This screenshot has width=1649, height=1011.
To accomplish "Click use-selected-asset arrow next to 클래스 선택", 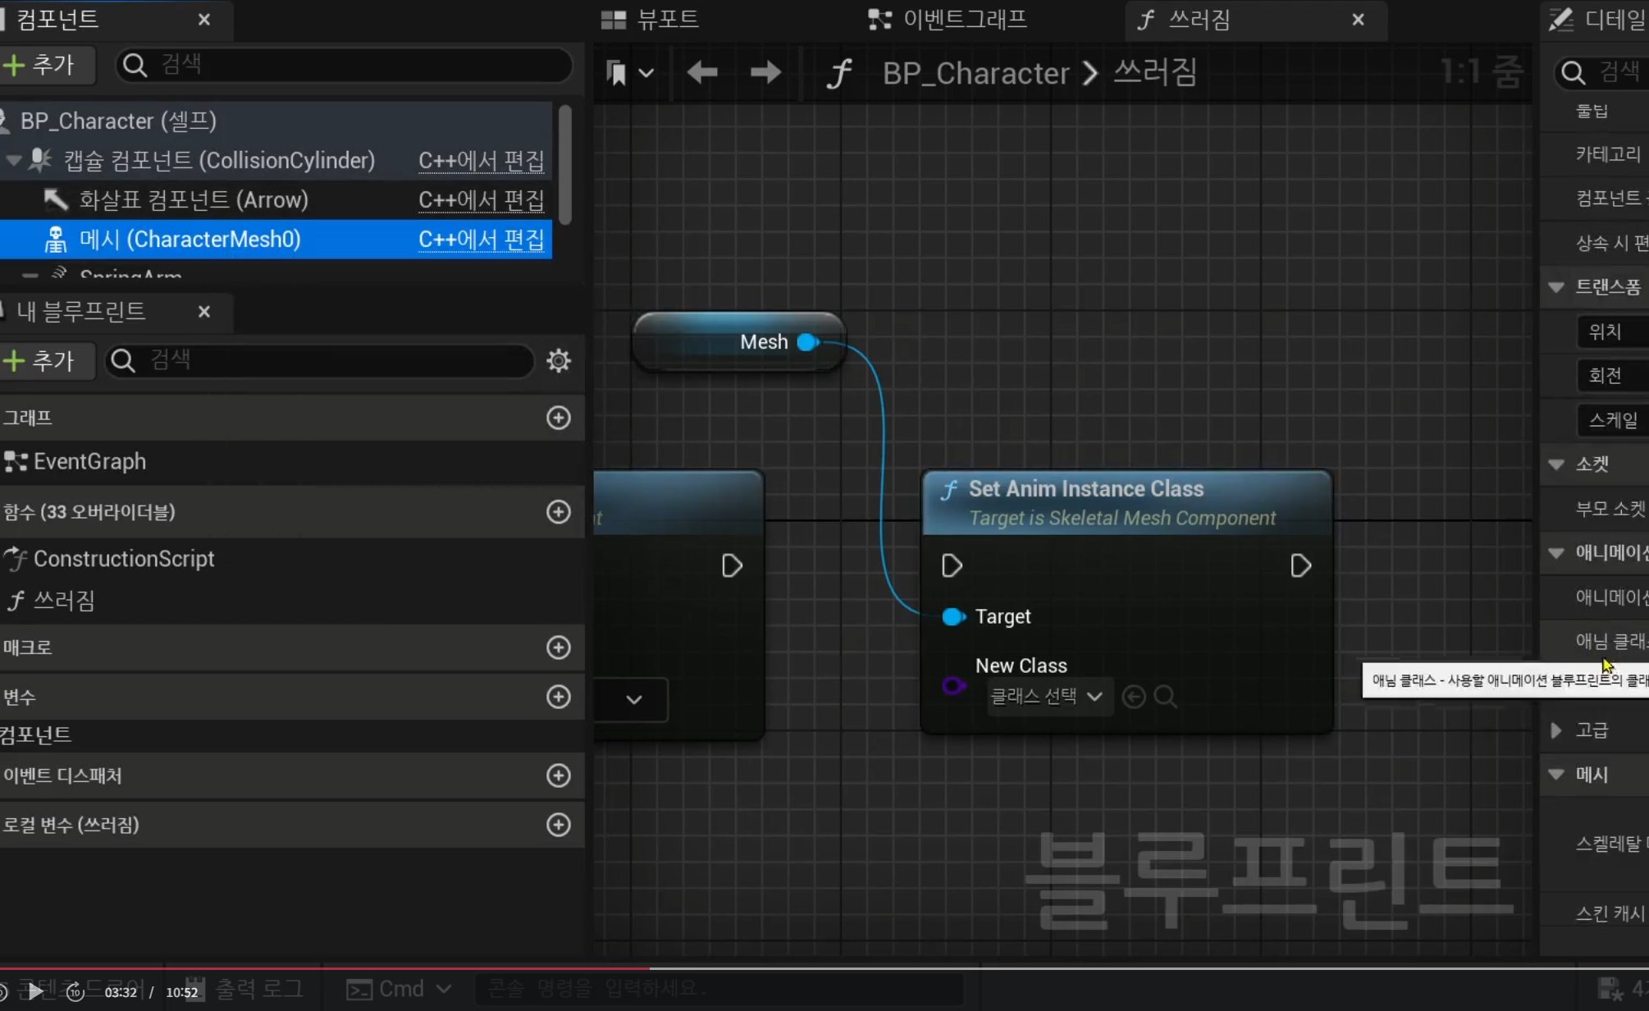I will [1134, 697].
